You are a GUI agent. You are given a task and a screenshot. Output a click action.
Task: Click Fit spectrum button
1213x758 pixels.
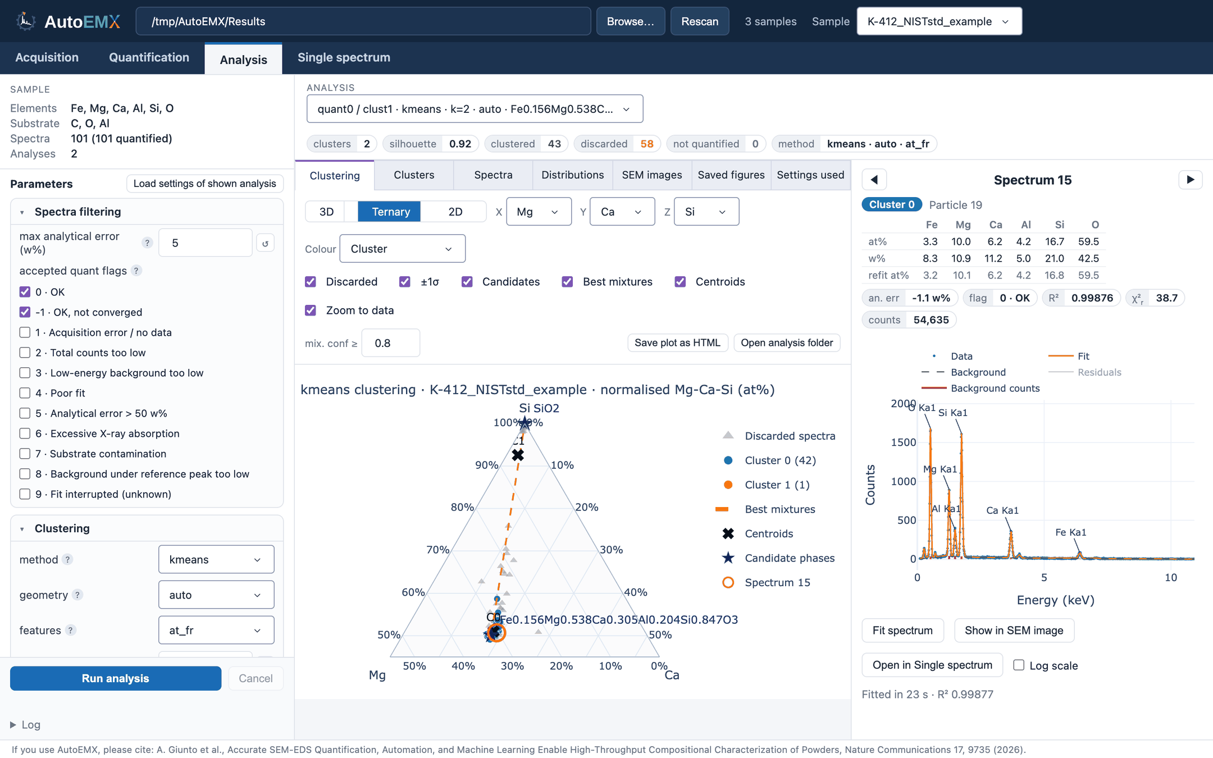pos(902,630)
